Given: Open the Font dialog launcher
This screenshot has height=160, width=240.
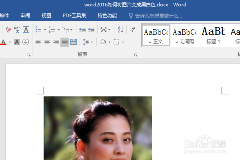Looking at the screenshot, I should click(29, 55).
